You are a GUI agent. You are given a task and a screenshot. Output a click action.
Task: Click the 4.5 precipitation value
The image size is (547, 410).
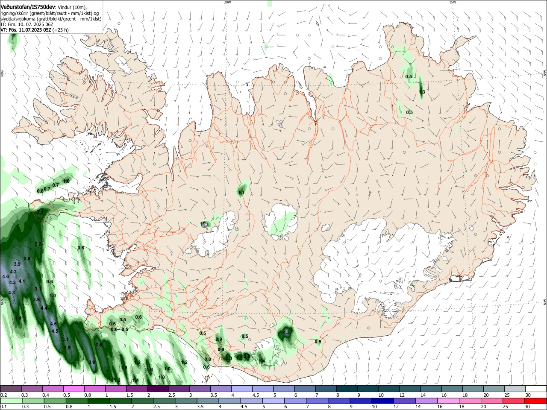pos(55,331)
